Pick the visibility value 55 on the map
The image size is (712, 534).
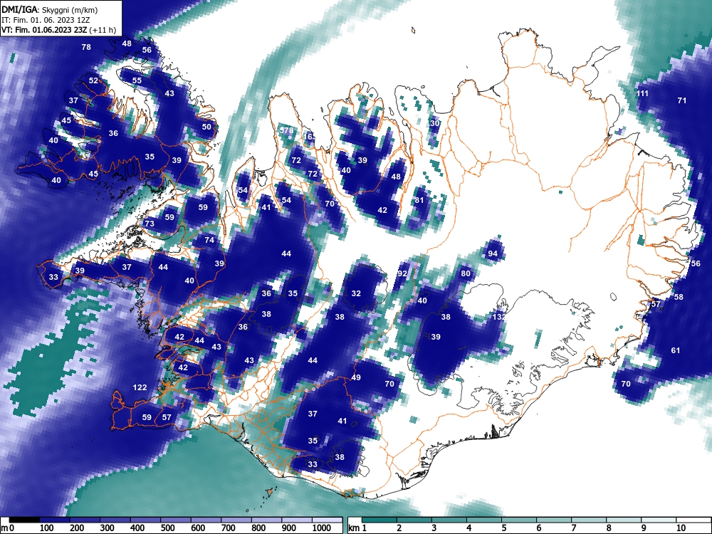pos(137,80)
